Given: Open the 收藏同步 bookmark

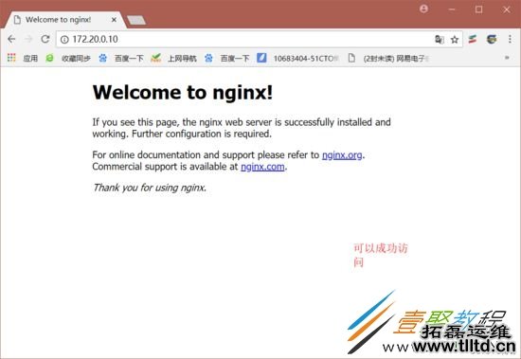Looking at the screenshot, I should coord(68,58).
